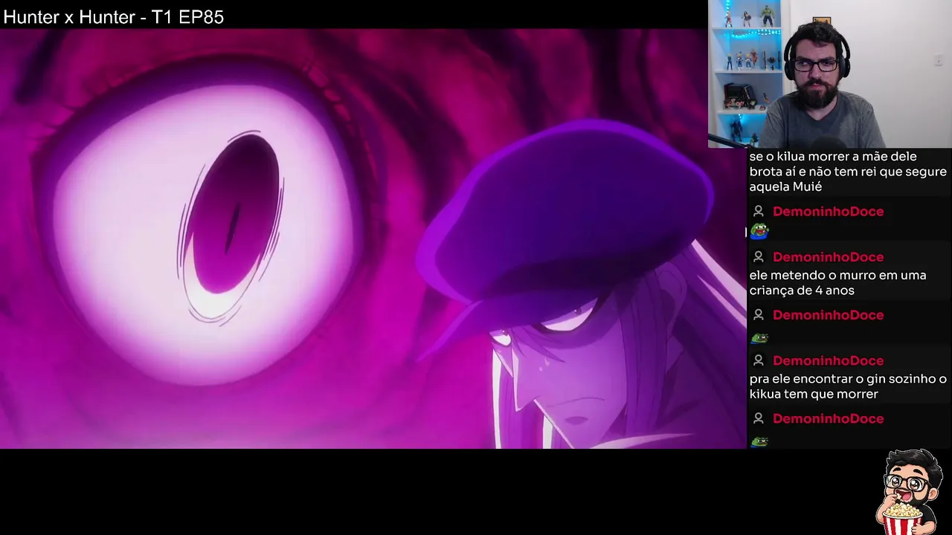The image size is (952, 535).
Task: Open DemoninhoDoce name right after 'criança de 4 anos'
Action: tap(828, 315)
